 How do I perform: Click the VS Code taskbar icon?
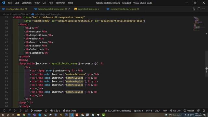(x=71, y=115)
